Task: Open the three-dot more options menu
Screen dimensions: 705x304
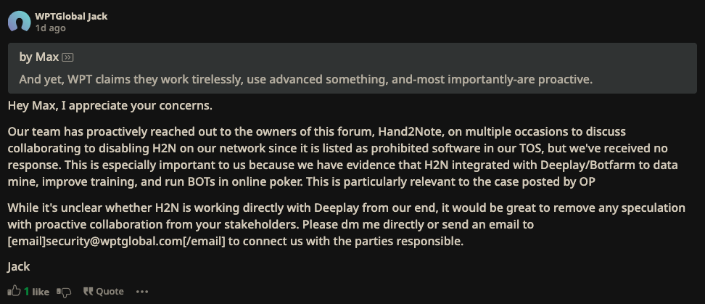Action: tap(142, 292)
